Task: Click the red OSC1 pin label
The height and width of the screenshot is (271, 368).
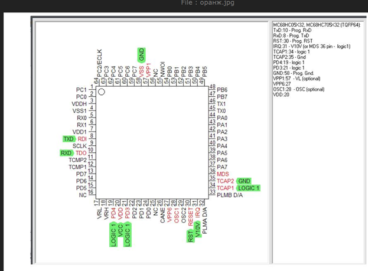Action: (177, 215)
